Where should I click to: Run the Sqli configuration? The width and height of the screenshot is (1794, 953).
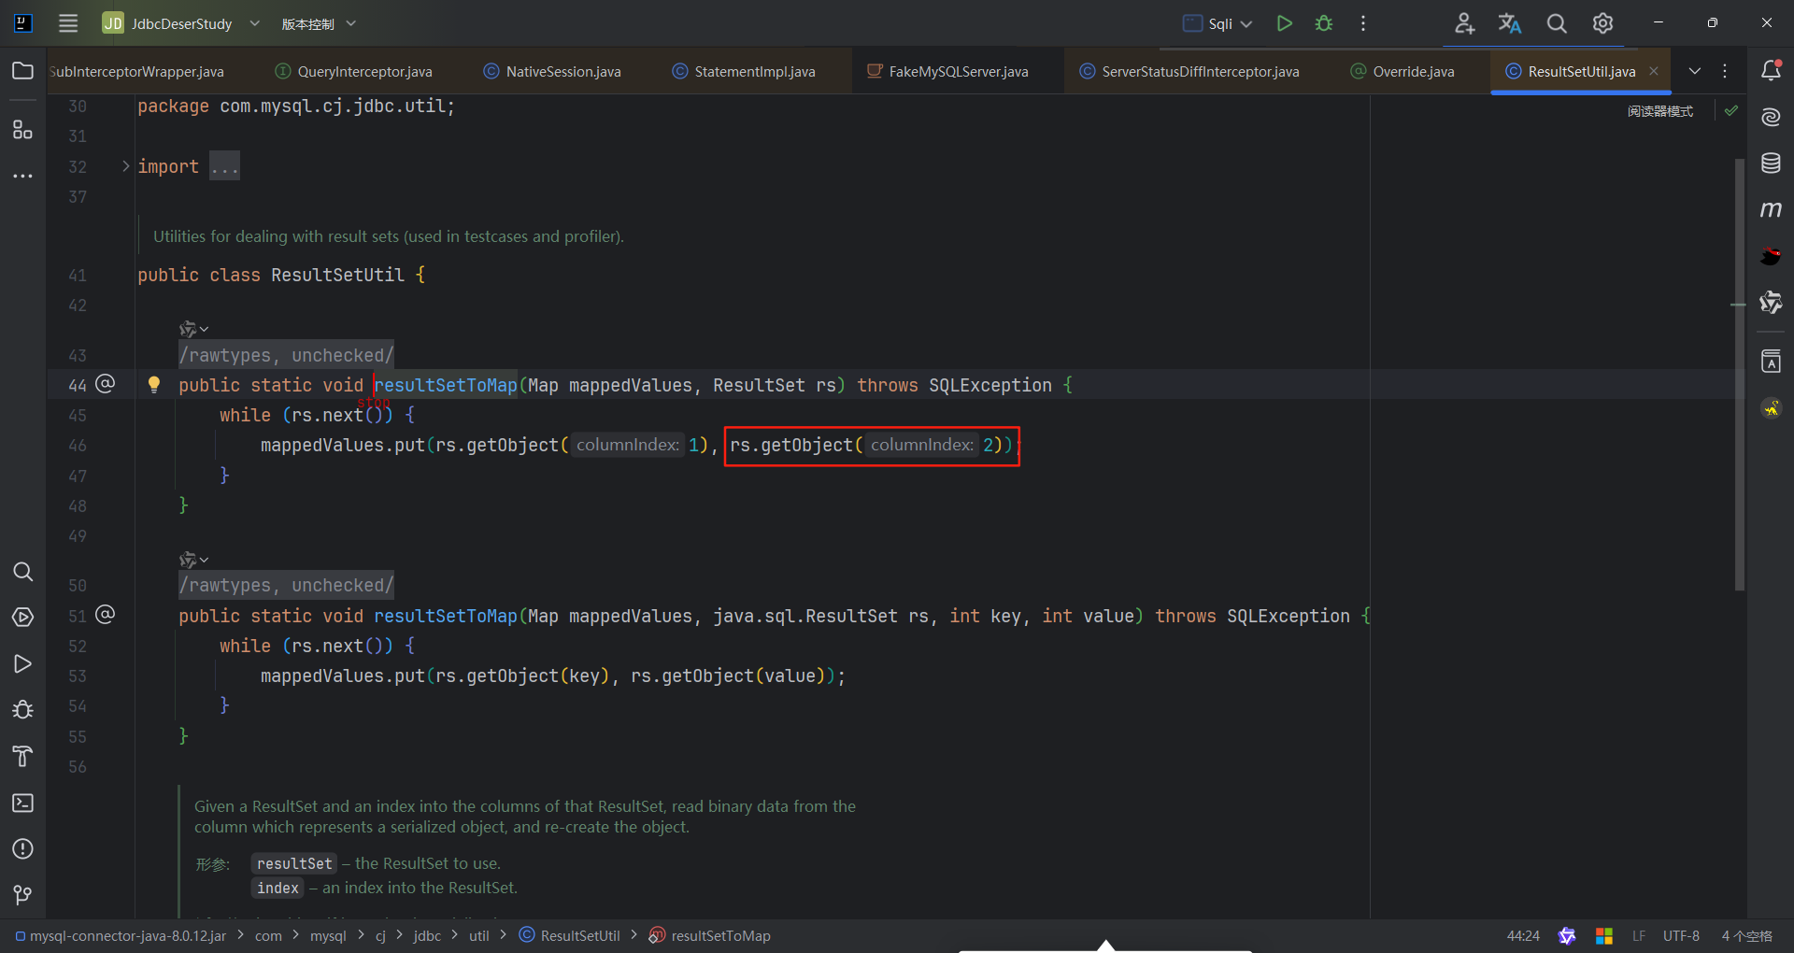click(x=1285, y=23)
